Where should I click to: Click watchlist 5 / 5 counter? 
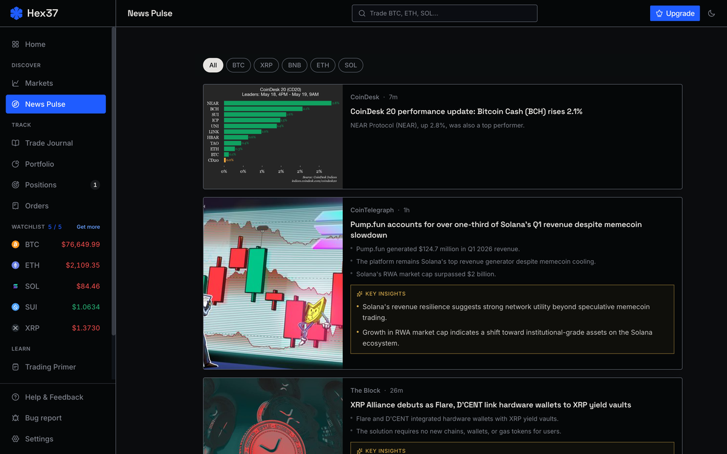click(x=55, y=227)
